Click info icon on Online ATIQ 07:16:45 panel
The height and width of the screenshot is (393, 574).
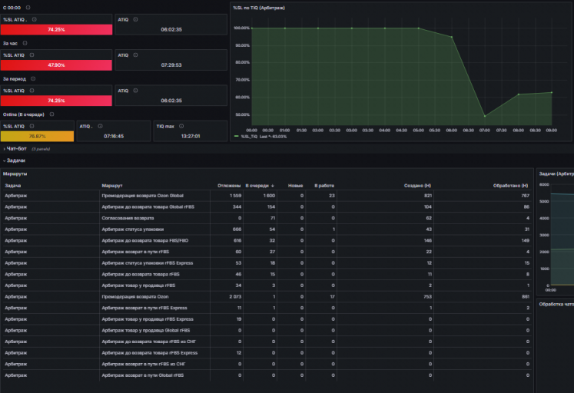[100, 126]
